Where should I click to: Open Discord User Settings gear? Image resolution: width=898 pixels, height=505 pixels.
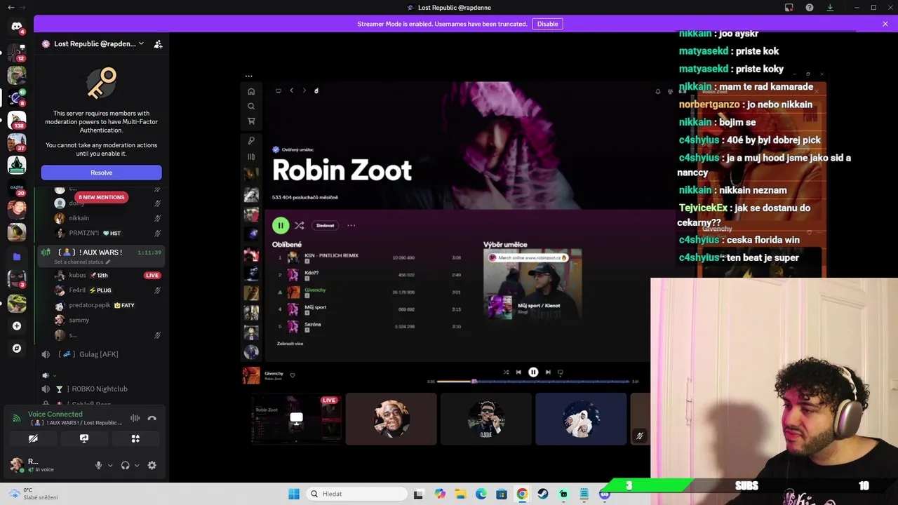click(152, 465)
